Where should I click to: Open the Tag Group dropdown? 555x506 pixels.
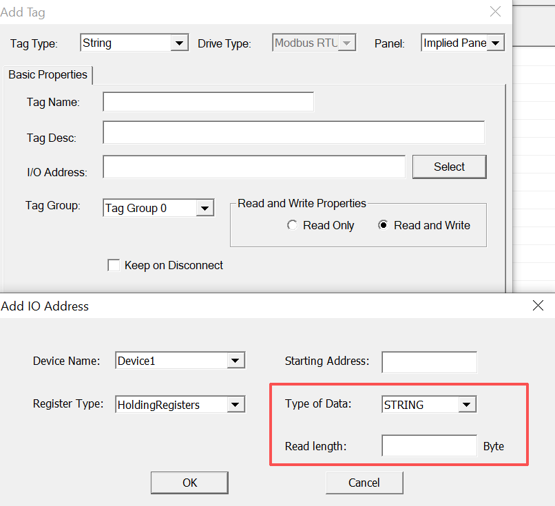(x=205, y=208)
